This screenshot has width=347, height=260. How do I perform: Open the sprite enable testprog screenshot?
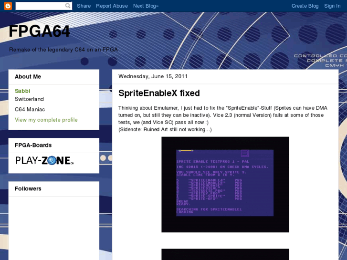[225, 185]
